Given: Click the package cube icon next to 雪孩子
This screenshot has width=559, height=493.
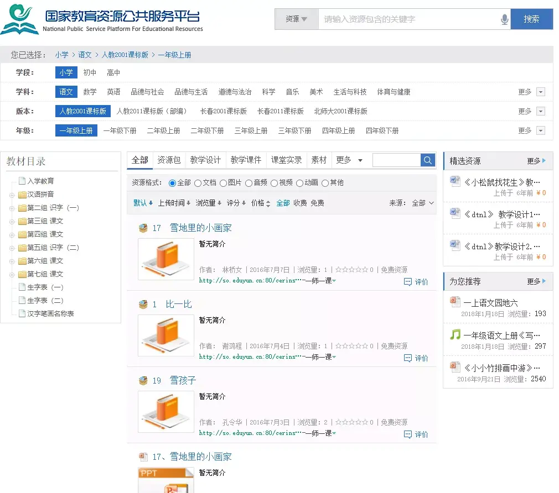Looking at the screenshot, I should (x=143, y=380).
